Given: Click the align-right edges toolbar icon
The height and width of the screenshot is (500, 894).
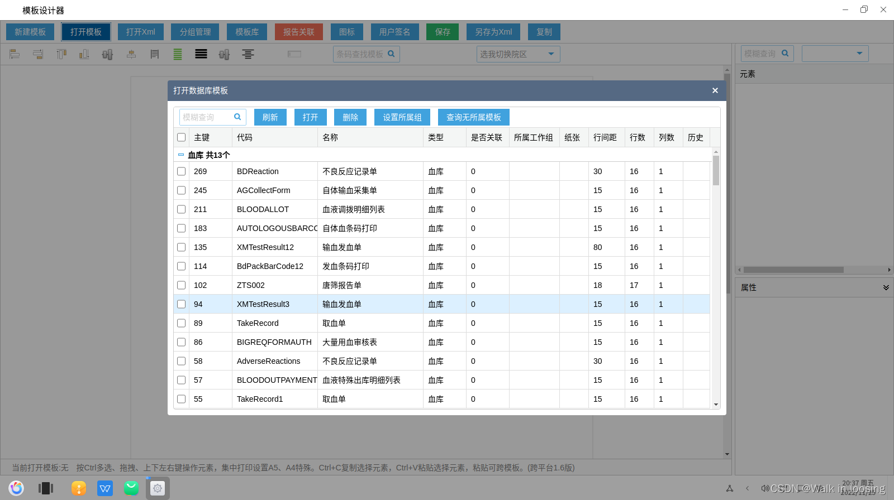Looking at the screenshot, I should coord(38,54).
